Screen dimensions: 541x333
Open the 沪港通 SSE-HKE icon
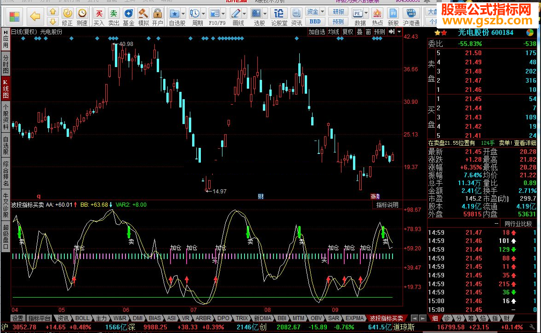[x=411, y=17]
